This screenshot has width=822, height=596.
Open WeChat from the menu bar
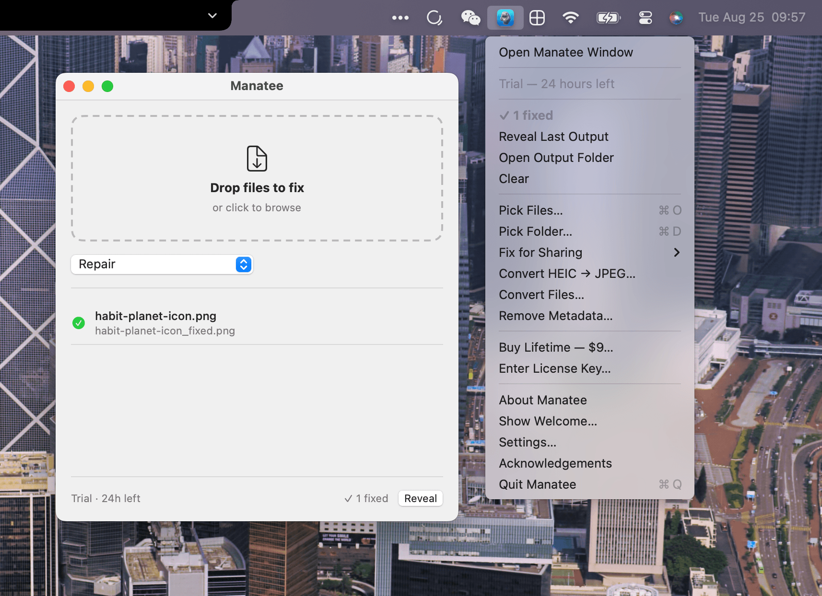pyautogui.click(x=470, y=18)
